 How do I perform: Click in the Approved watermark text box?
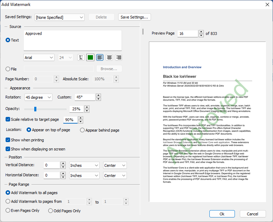pyautogui.click(x=73, y=40)
